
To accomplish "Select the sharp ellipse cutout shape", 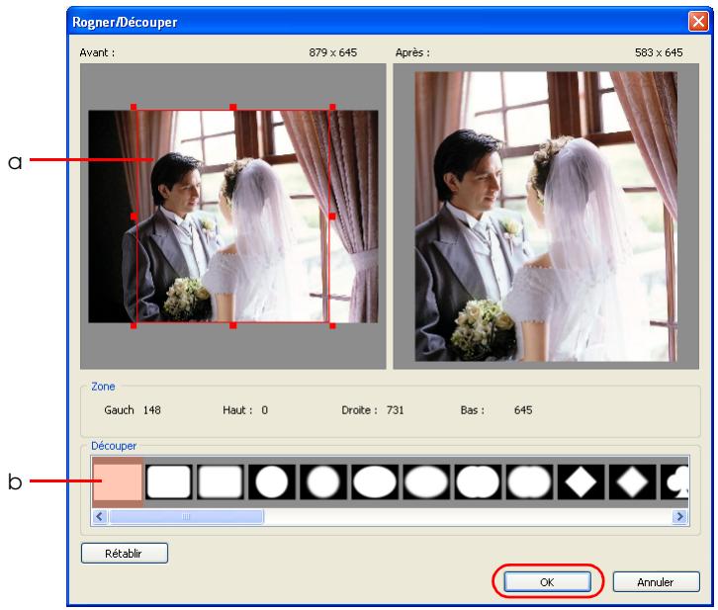I will [375, 481].
